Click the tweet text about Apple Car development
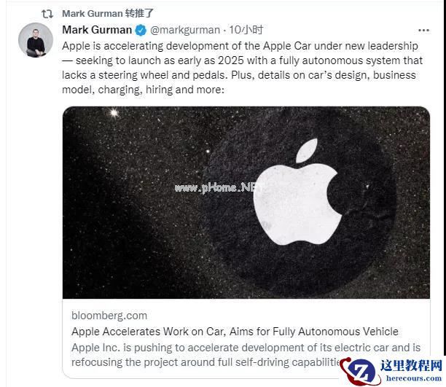446x387 pixels. [242, 68]
